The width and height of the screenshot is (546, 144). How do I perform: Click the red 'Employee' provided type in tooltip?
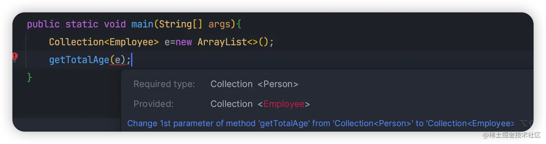coord(284,104)
